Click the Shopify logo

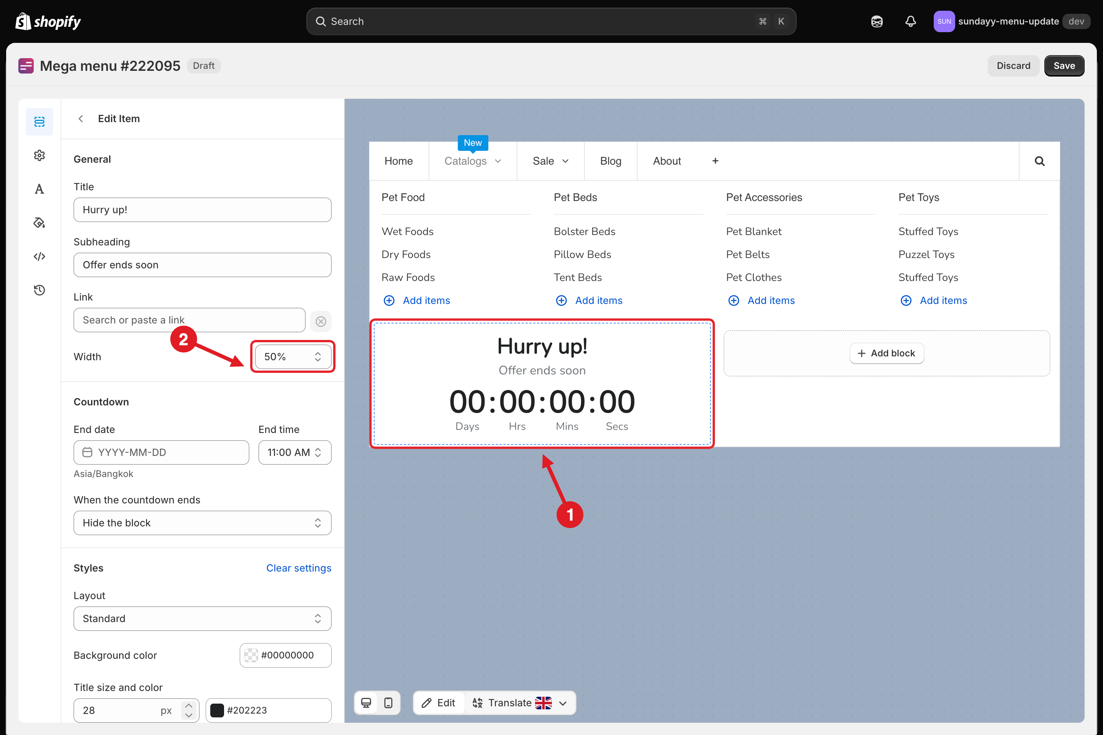(48, 21)
